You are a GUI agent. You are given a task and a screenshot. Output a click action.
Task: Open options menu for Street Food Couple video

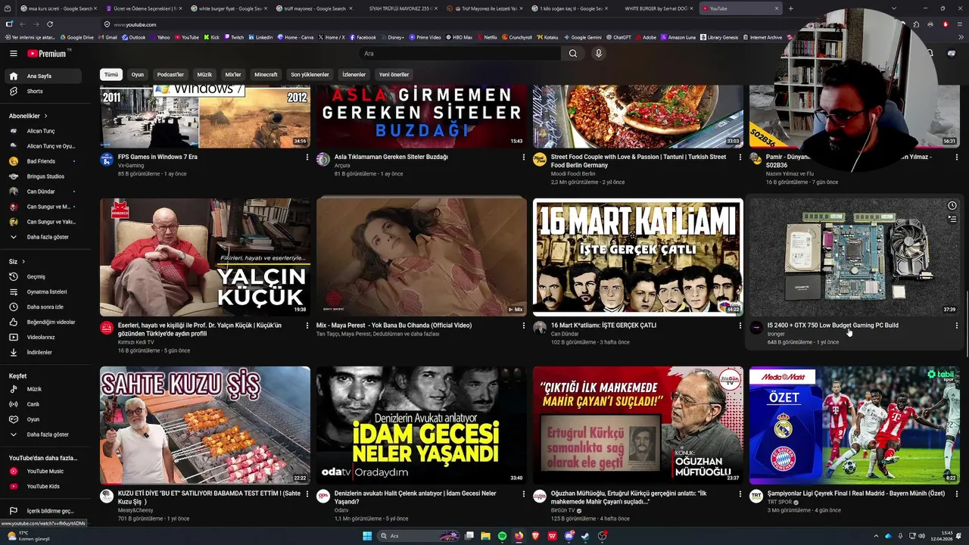(740, 157)
